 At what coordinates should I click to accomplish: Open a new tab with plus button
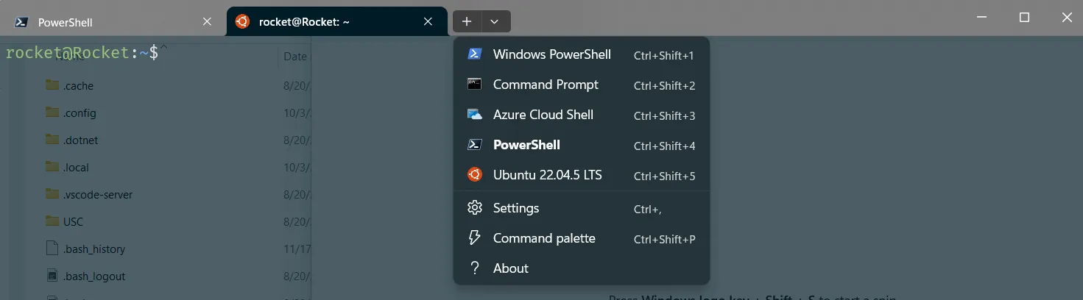(467, 21)
